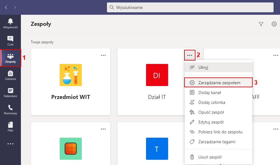The image size is (280, 165).
Task: Select Edytuj zespół menu entry
Action: [x=219, y=122]
